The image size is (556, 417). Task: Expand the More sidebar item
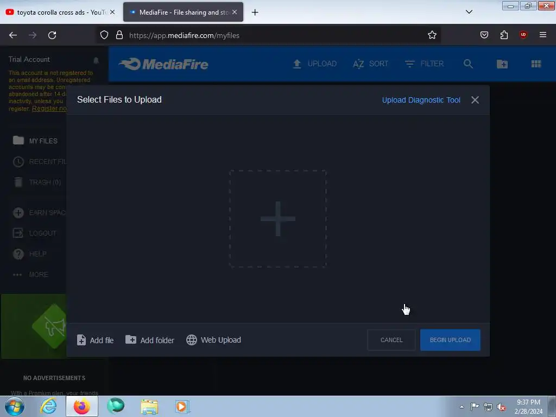30,274
